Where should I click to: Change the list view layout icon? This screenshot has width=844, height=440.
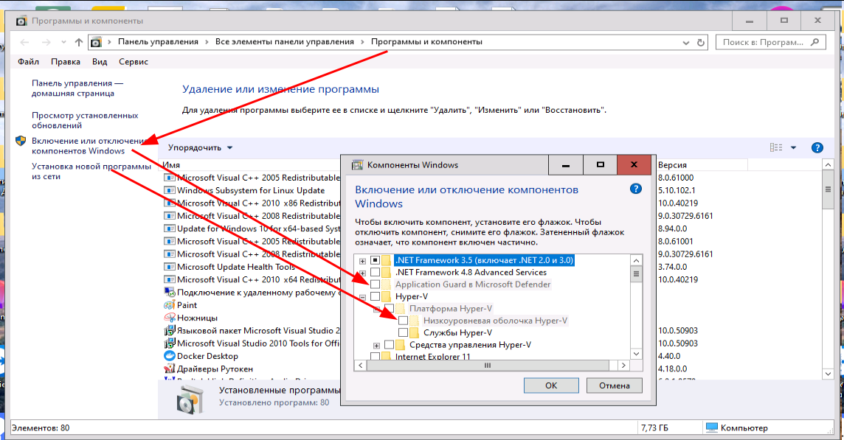pos(776,147)
